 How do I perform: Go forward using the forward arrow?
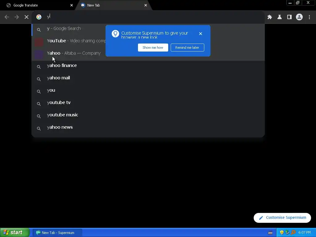[17, 17]
